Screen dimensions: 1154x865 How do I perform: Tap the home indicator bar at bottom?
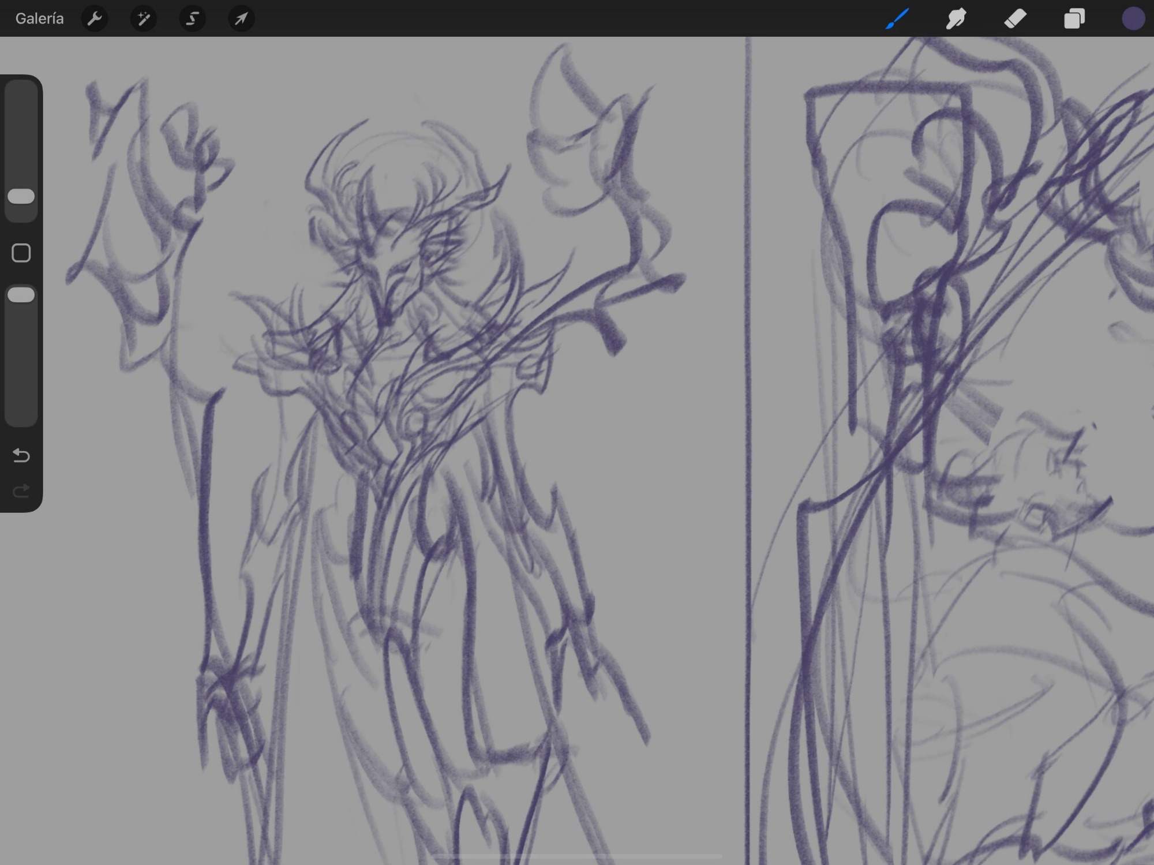577,856
